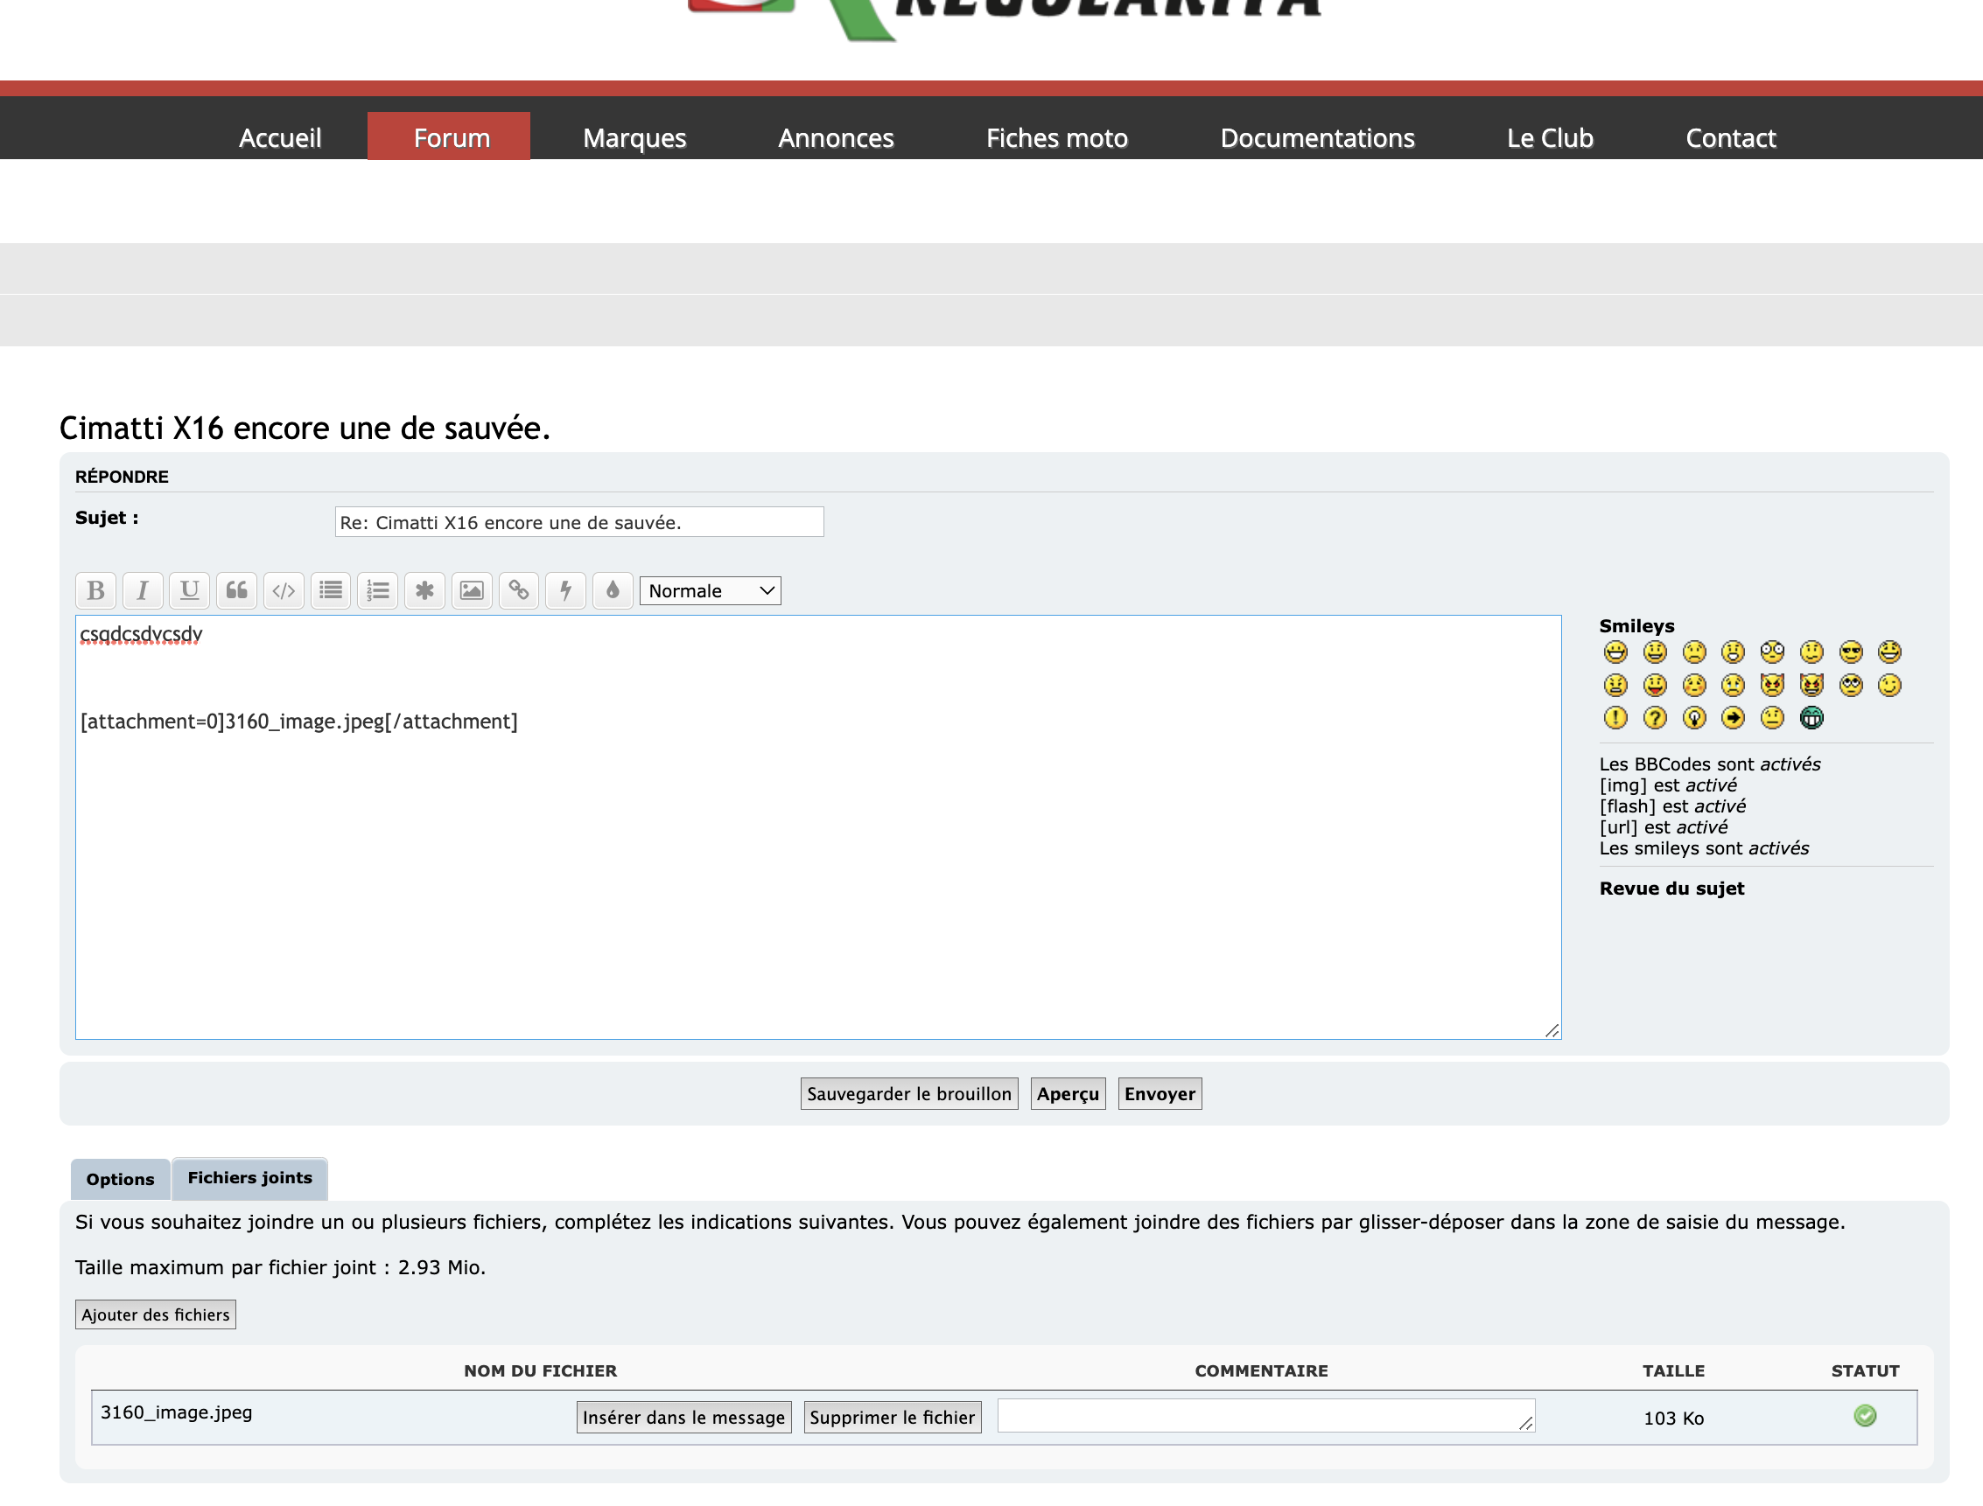1983x1506 pixels.
Task: Insert a numbered list from the toolbar
Action: click(x=377, y=590)
